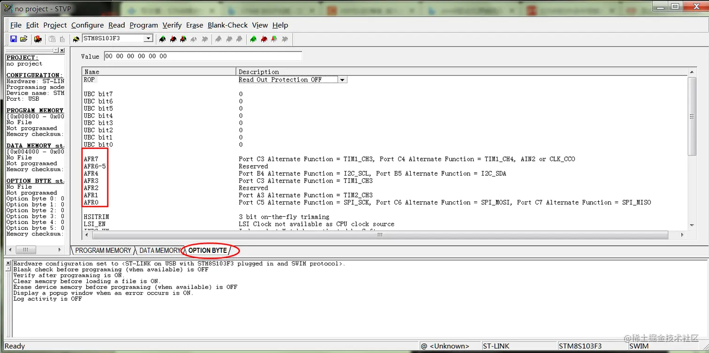Open the STM8S103F3 device dropdown

click(x=148, y=38)
